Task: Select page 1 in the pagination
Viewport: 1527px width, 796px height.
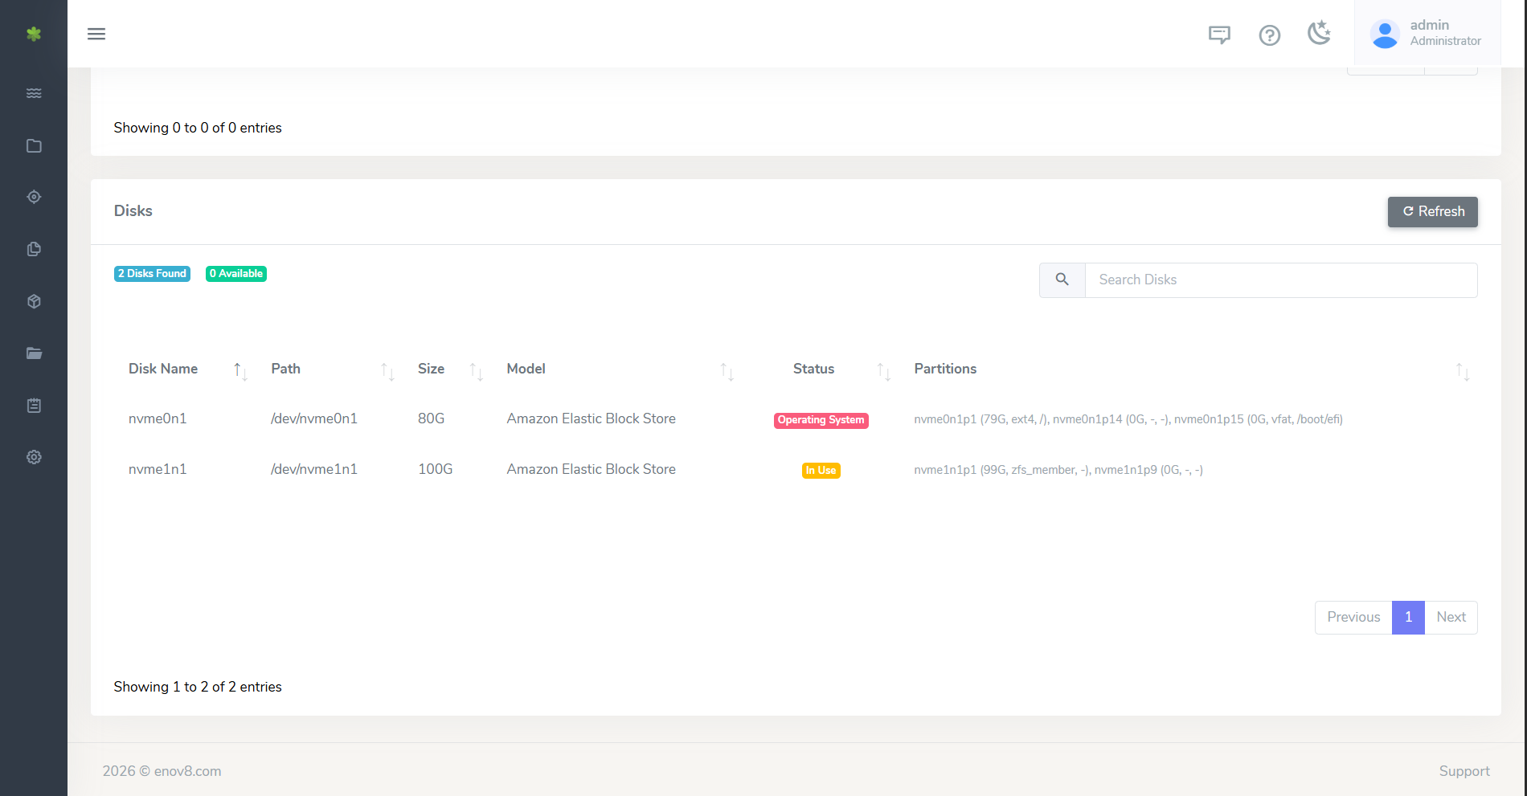Action: point(1408,617)
